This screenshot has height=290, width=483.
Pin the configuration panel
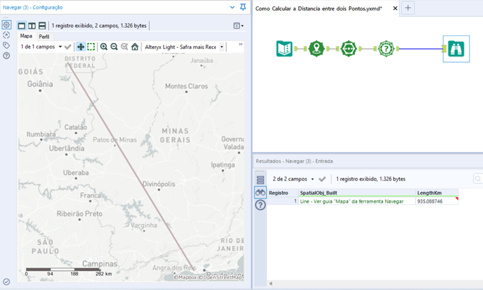pos(243,7)
